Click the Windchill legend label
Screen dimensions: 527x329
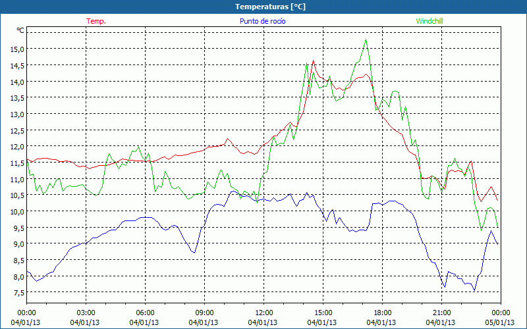click(x=430, y=21)
